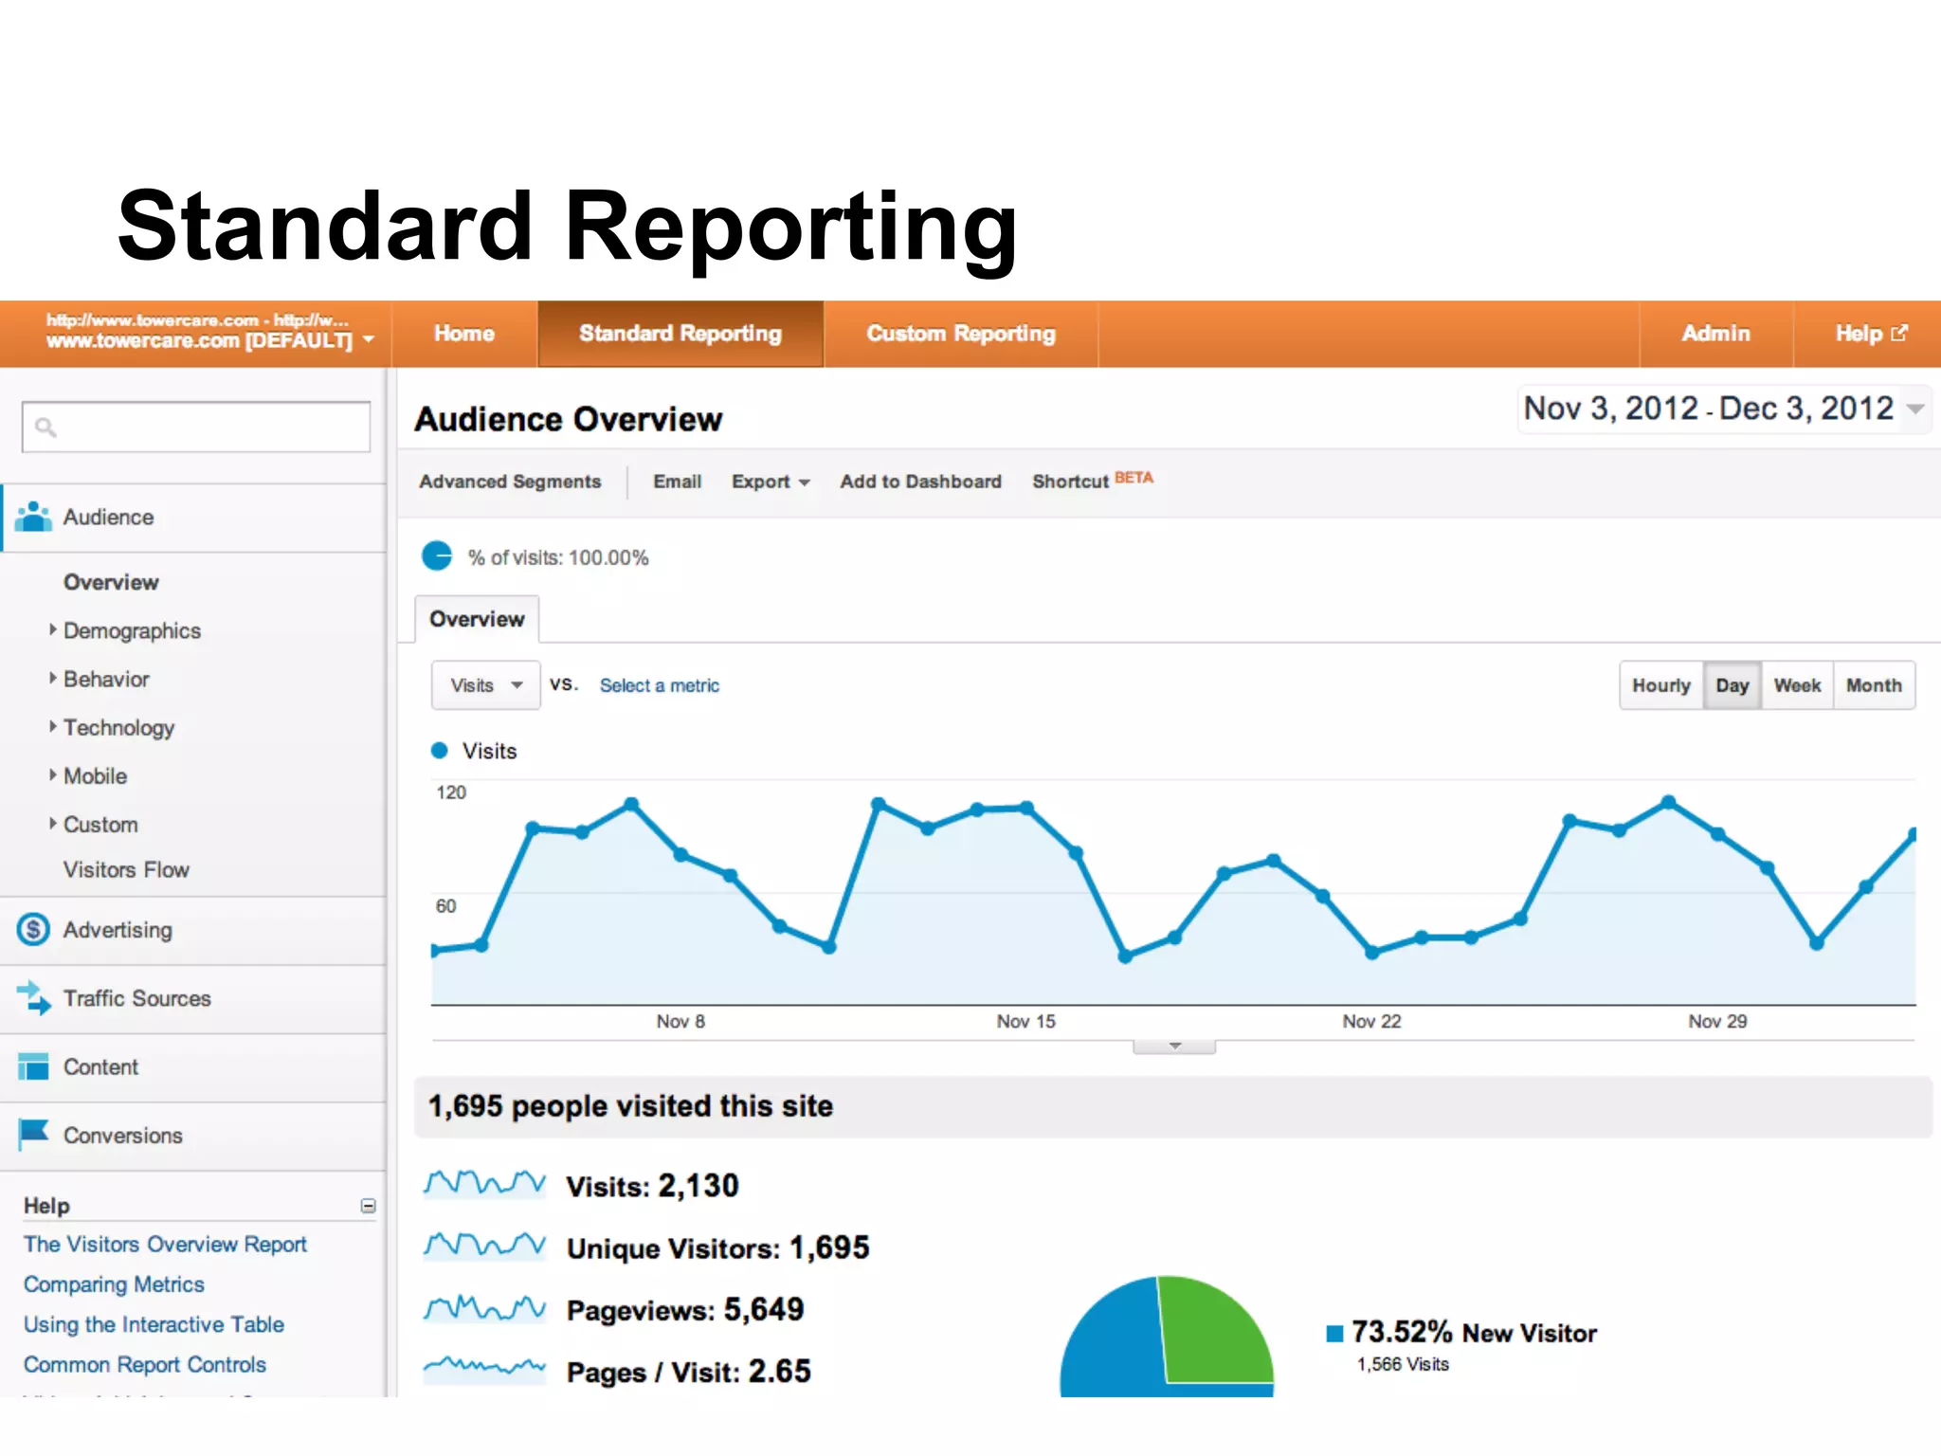Viewport: 1941px width, 1456px height.
Task: Click the Advertising dollar icon
Action: tap(33, 929)
